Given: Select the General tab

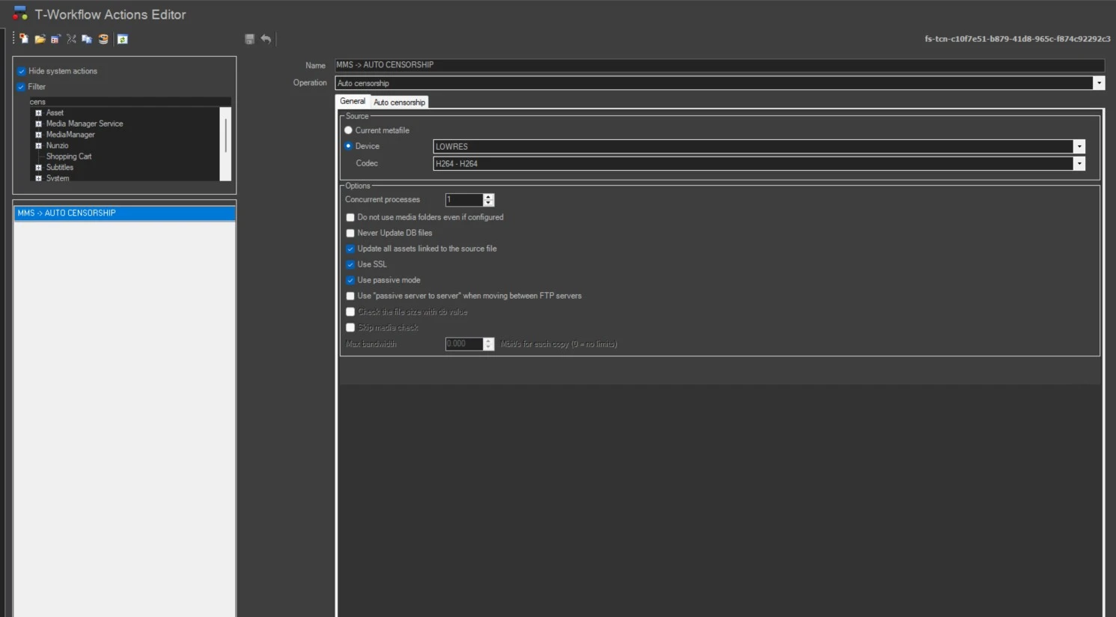Looking at the screenshot, I should pos(353,101).
